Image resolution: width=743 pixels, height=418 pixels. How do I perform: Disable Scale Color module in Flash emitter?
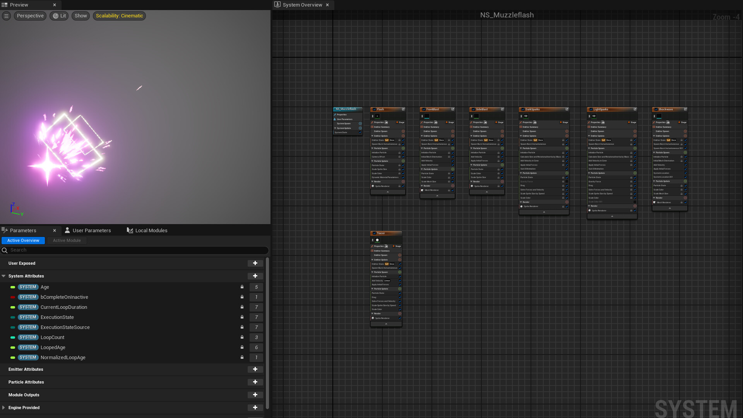pyautogui.click(x=403, y=173)
